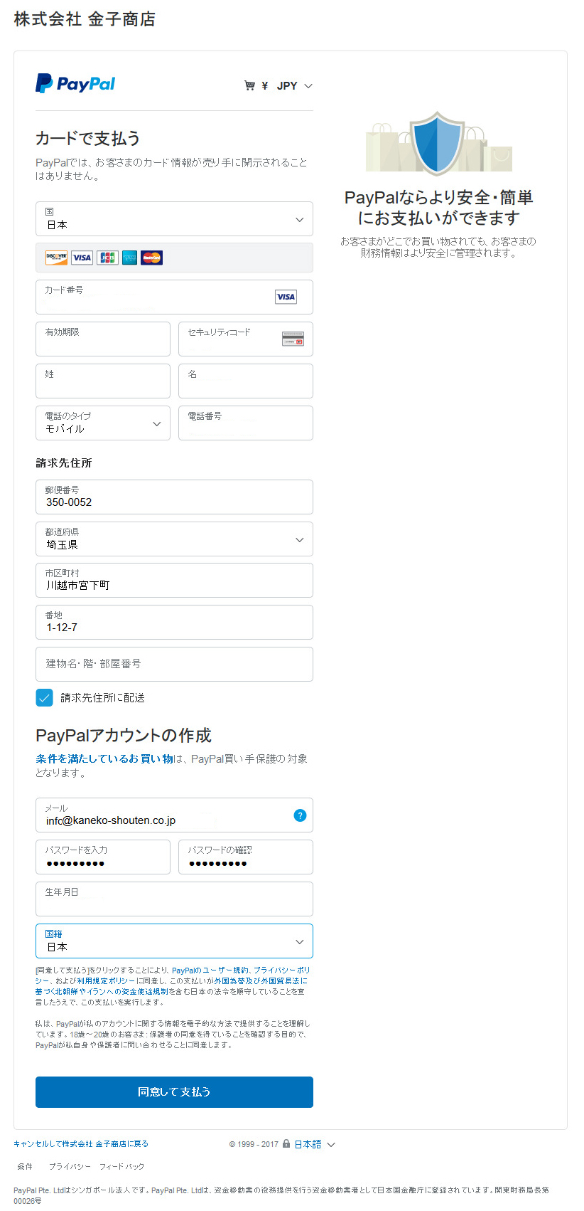
Task: Click the パスワードの確認 field
Action: pos(246,857)
